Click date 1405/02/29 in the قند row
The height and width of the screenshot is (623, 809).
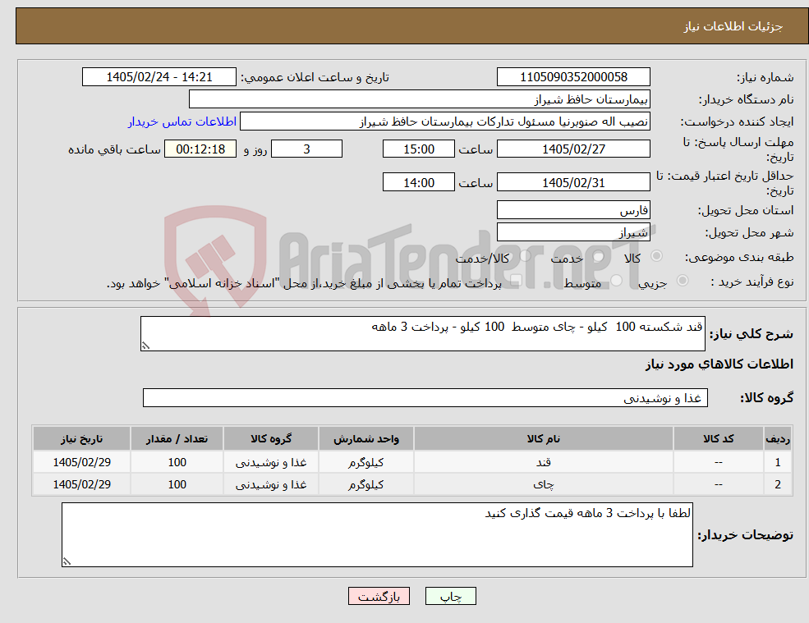pyautogui.click(x=81, y=462)
